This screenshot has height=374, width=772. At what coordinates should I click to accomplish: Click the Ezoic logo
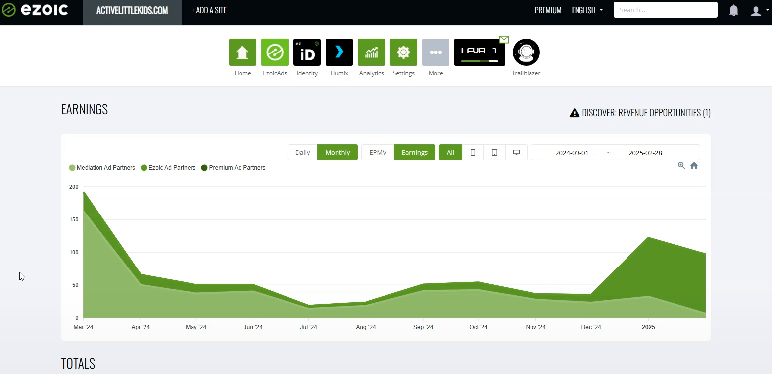[x=35, y=10]
